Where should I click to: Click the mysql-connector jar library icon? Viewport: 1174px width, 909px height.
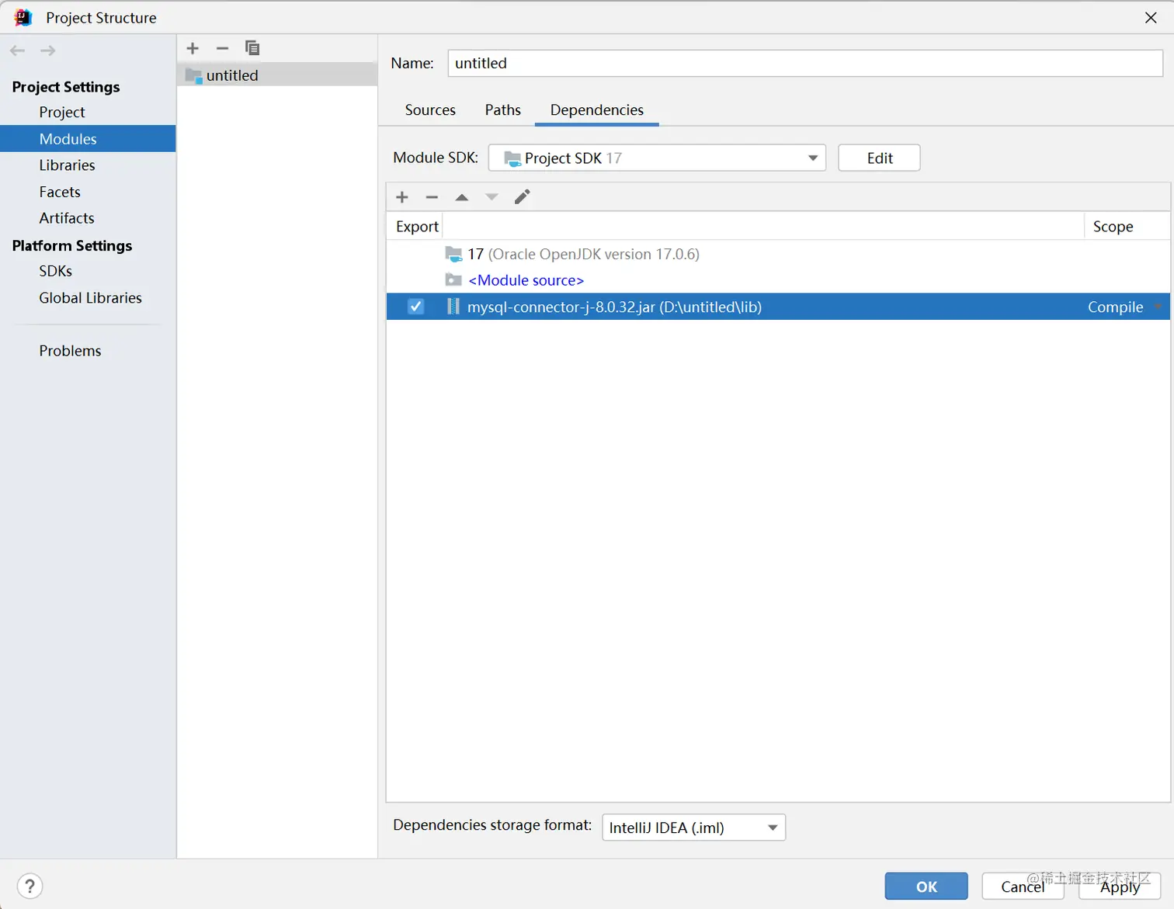(453, 307)
